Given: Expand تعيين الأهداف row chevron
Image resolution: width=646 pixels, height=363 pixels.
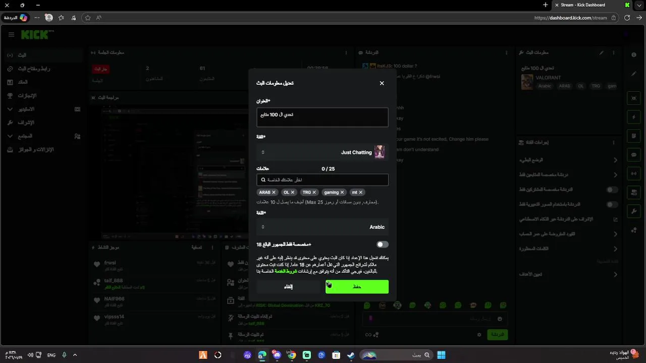Looking at the screenshot, I should coord(615,274).
